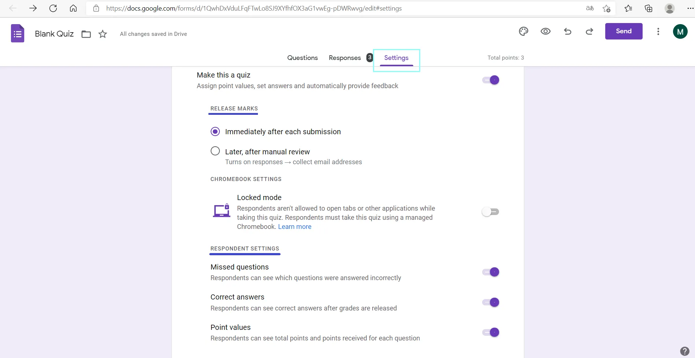695x358 pixels.
Task: Click the undo arrow icon
Action: [x=568, y=31]
